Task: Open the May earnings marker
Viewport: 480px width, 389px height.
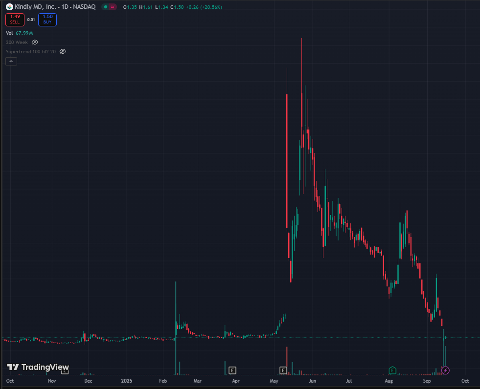Action: click(283, 370)
